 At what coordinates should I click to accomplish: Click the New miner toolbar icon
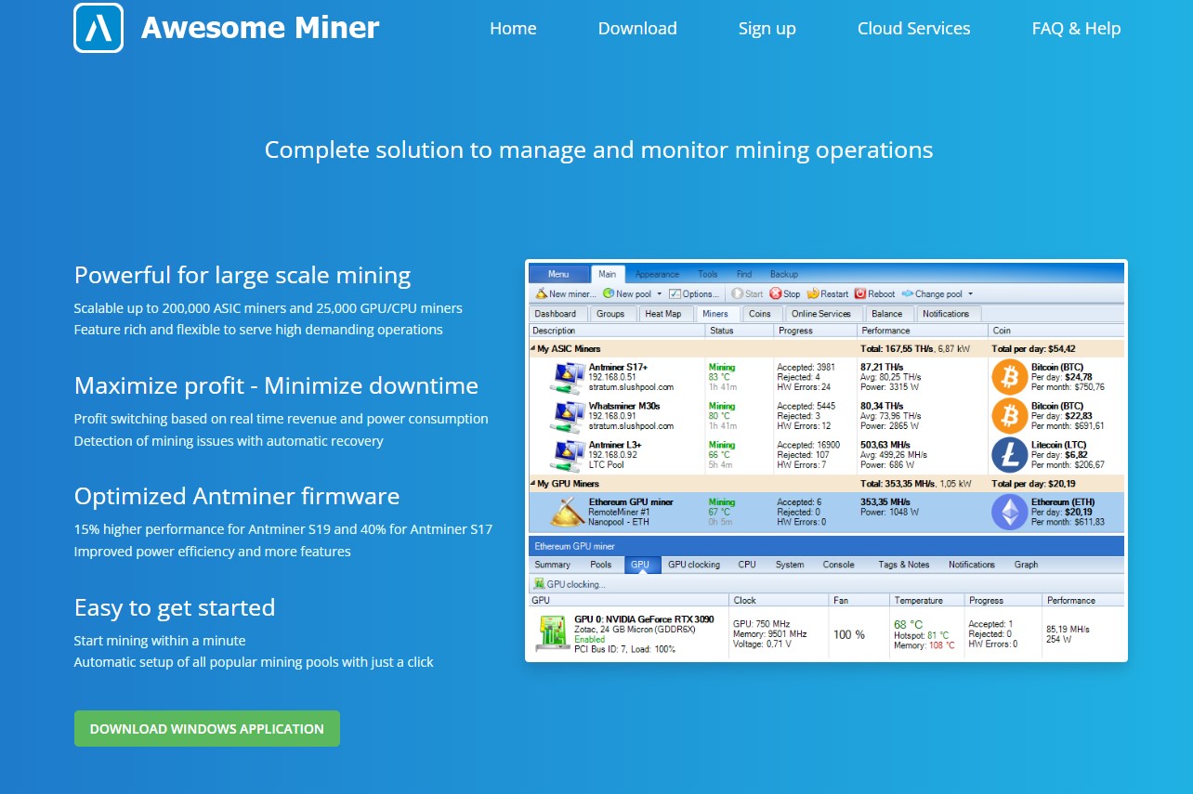click(541, 293)
